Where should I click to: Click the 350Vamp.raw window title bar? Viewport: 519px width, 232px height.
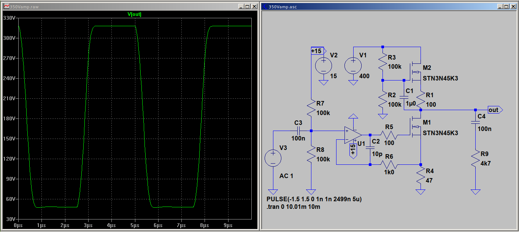point(130,6)
